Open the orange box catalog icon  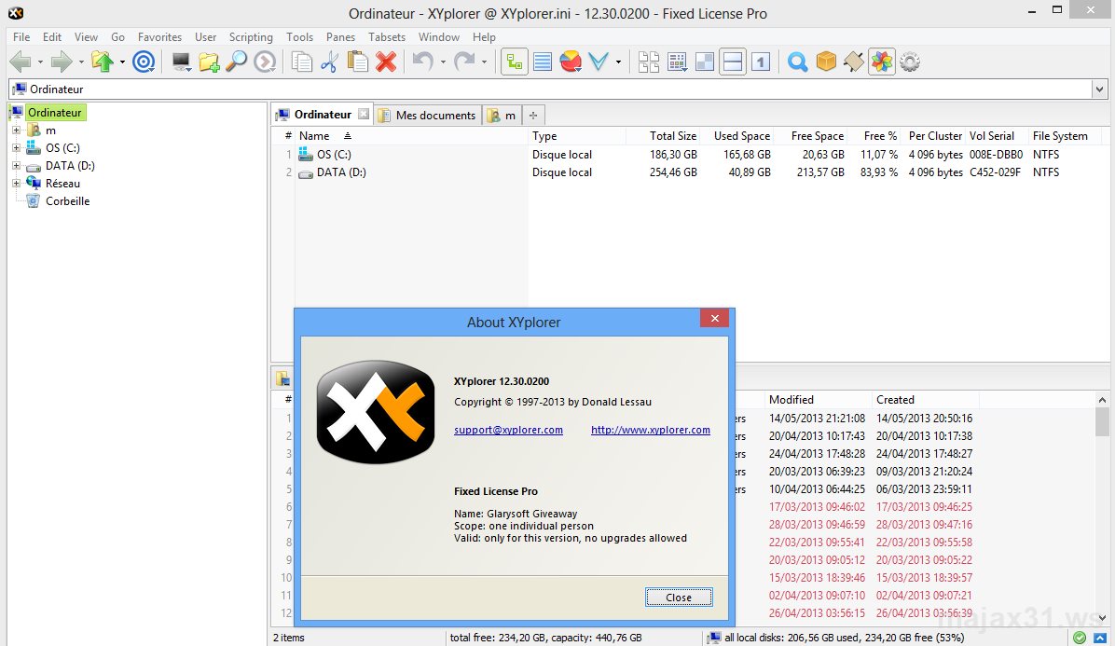click(826, 62)
